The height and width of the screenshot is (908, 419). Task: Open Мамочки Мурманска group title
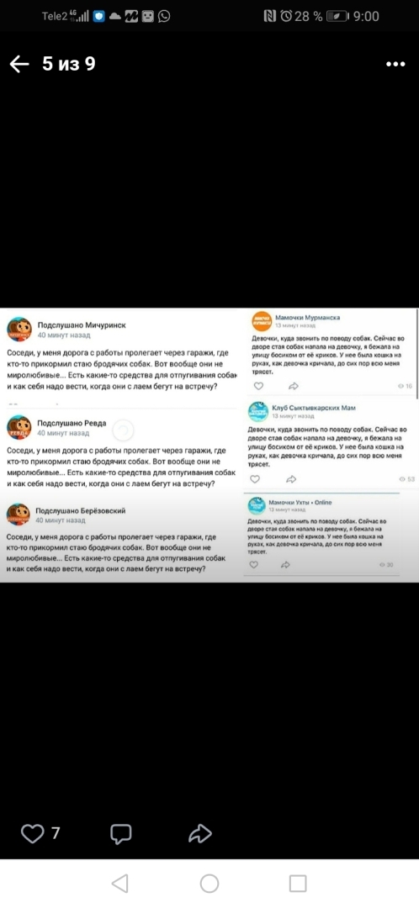pyautogui.click(x=307, y=317)
